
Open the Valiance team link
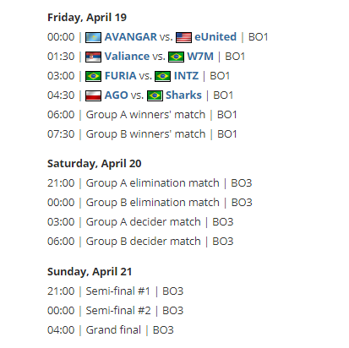[x=127, y=57]
